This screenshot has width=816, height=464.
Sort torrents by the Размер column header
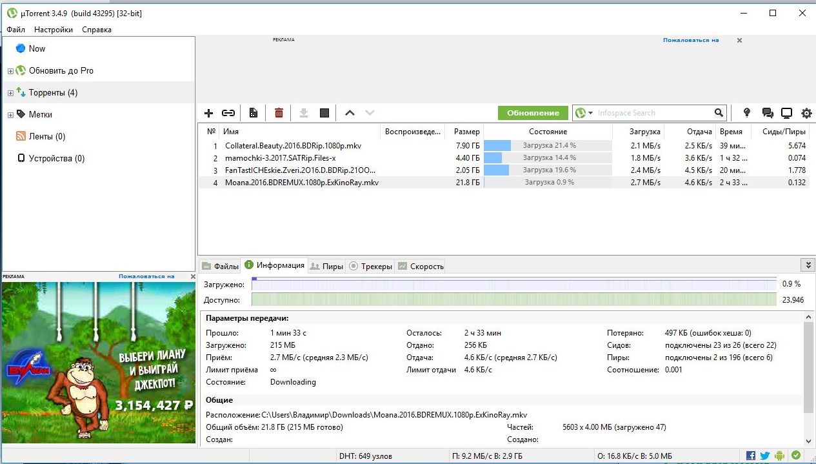tap(464, 132)
